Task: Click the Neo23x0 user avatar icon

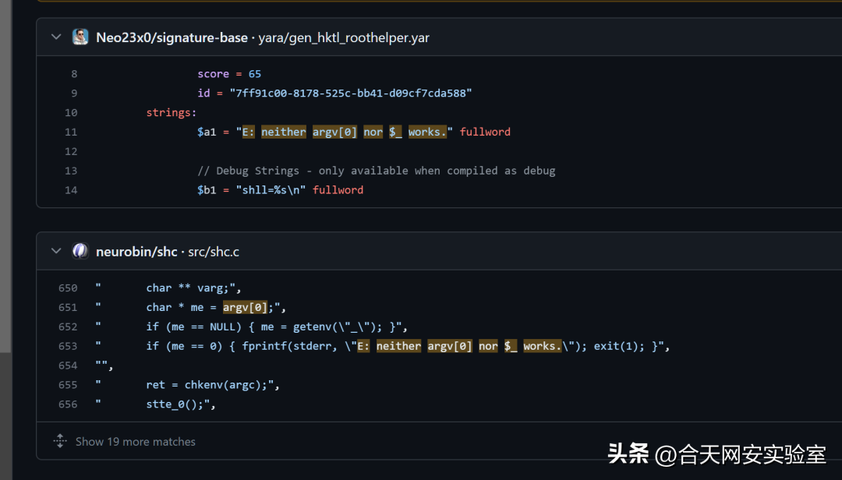Action: point(80,37)
